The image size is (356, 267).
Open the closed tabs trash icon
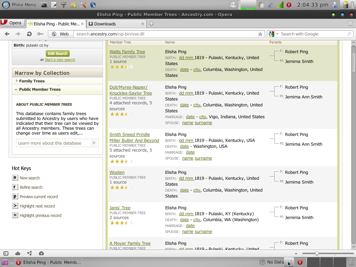(x=350, y=23)
